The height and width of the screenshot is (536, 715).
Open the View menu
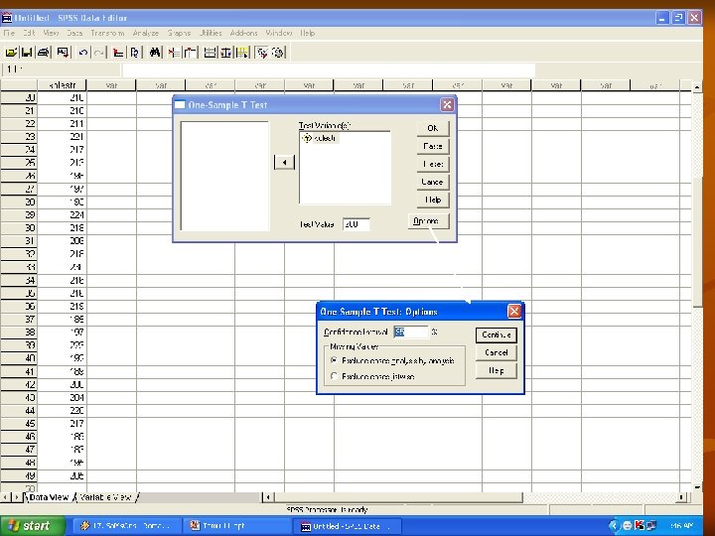point(51,33)
